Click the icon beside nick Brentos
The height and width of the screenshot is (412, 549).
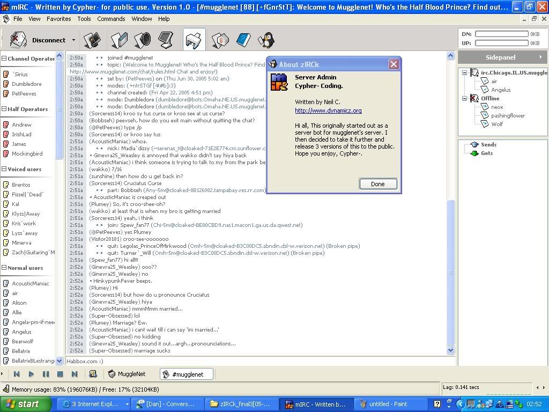click(x=6, y=185)
